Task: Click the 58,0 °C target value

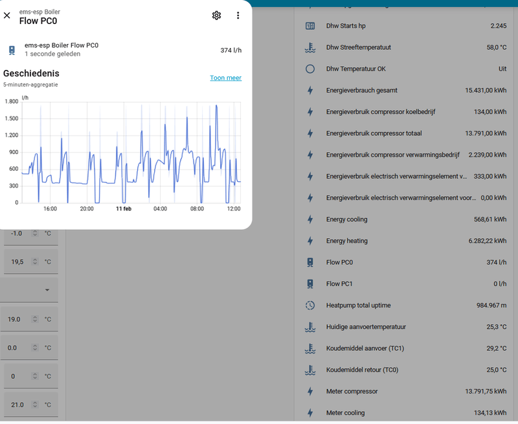Action: [496, 47]
